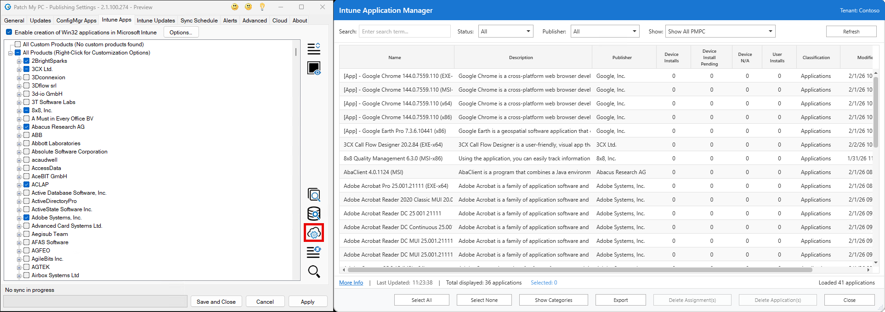This screenshot has width=885, height=312.
Task: Click the Apply button
Action: tap(308, 301)
